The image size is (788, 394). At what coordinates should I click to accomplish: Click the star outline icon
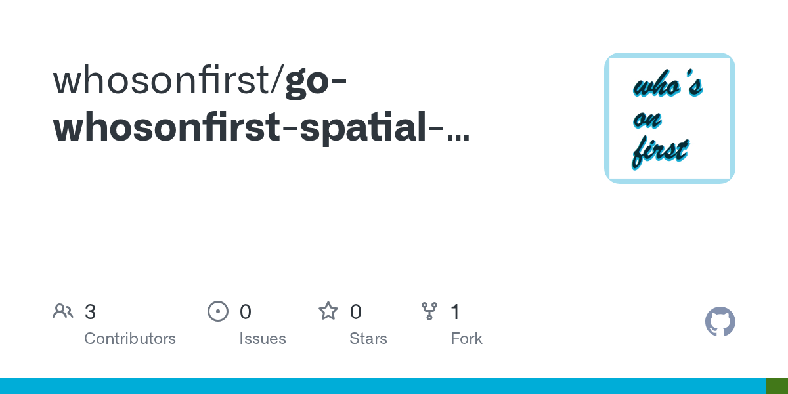tap(328, 311)
